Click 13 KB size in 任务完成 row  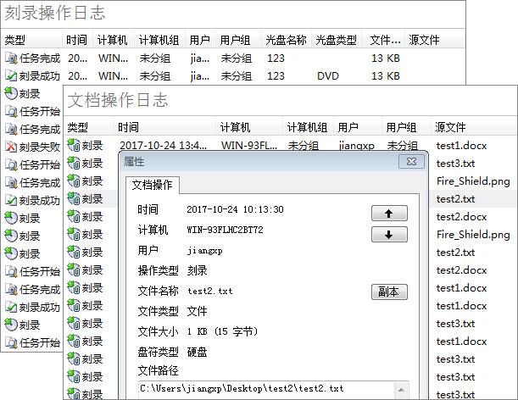386,58
